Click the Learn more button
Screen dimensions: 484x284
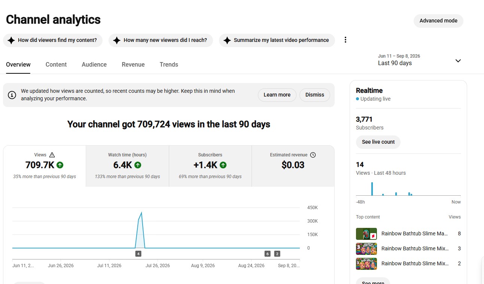pyautogui.click(x=277, y=95)
